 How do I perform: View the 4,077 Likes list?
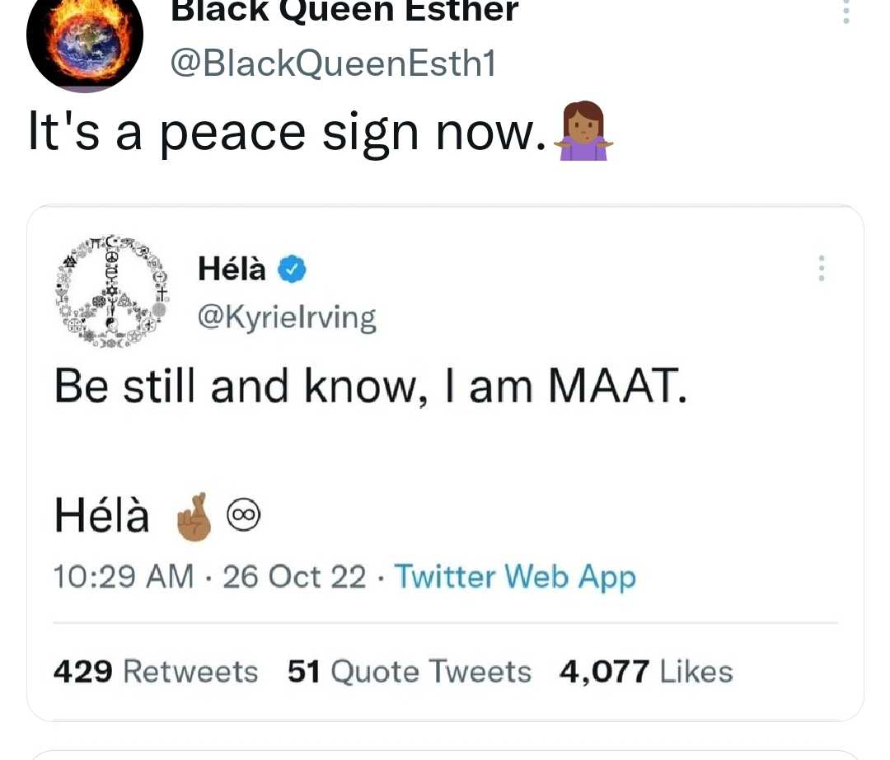click(646, 672)
